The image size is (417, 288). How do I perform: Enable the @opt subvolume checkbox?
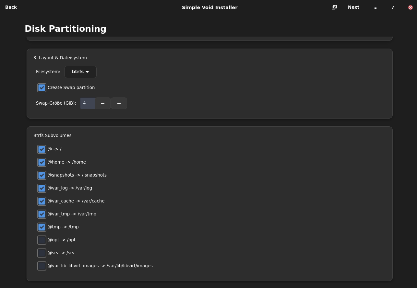(x=42, y=240)
